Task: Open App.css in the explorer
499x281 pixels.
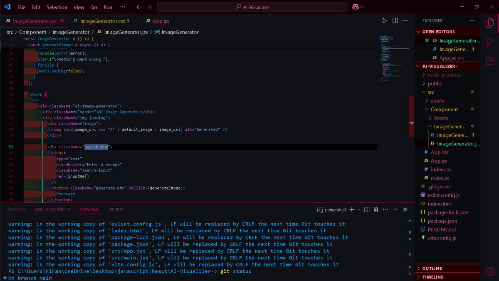Action: [x=439, y=152]
